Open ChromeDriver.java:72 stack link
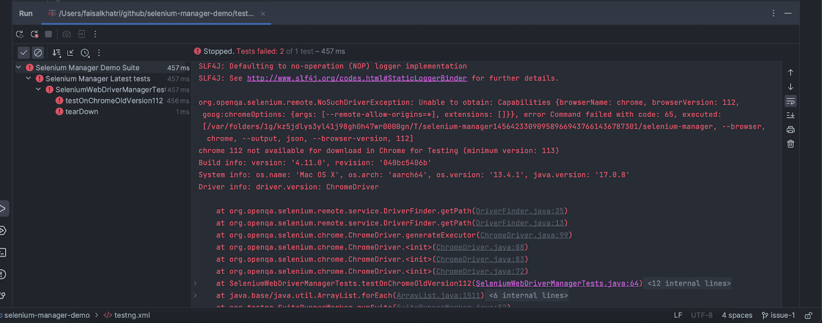The image size is (822, 323). 480,272
